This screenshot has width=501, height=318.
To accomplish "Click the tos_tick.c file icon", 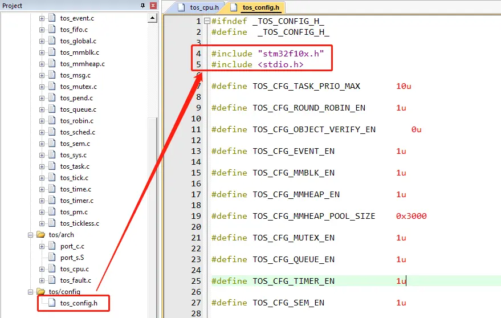I will point(52,178).
